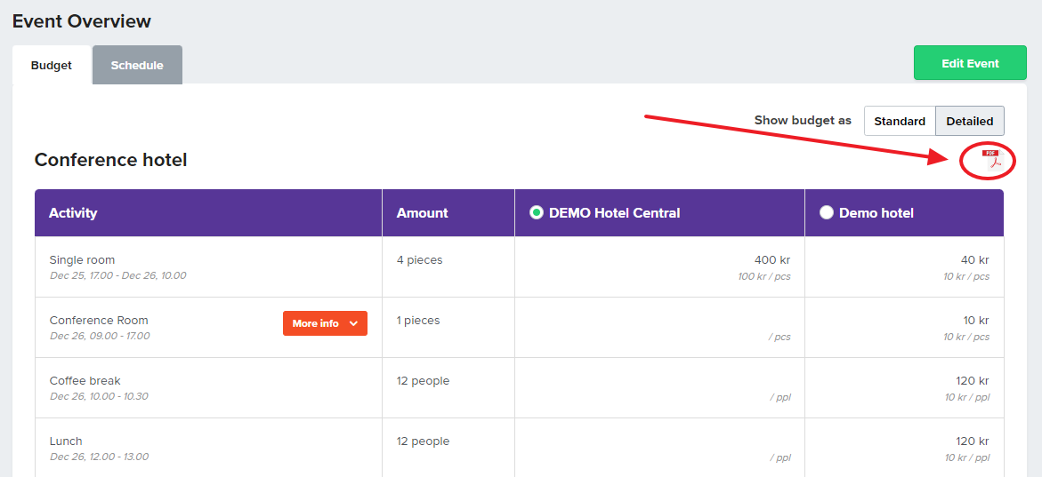Open the Budget tab
The height and width of the screenshot is (477, 1042).
click(52, 65)
